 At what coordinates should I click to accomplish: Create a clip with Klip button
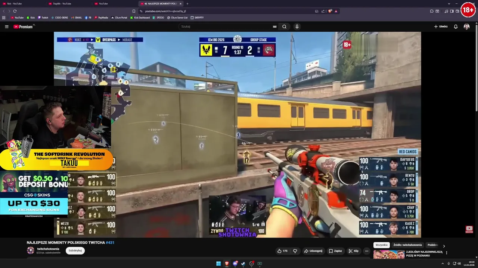click(x=353, y=251)
